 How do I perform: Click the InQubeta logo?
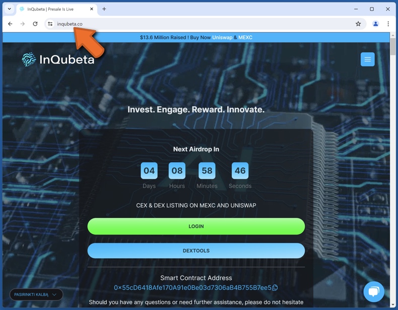58,59
